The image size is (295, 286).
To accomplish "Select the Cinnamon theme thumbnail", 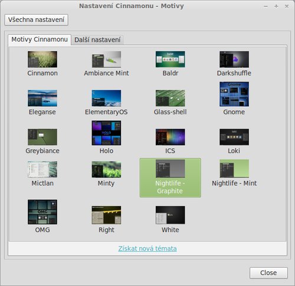I will pyautogui.click(x=42, y=60).
